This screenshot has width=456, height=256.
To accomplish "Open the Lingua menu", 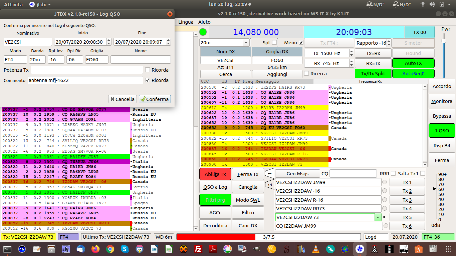I will [x=186, y=22].
